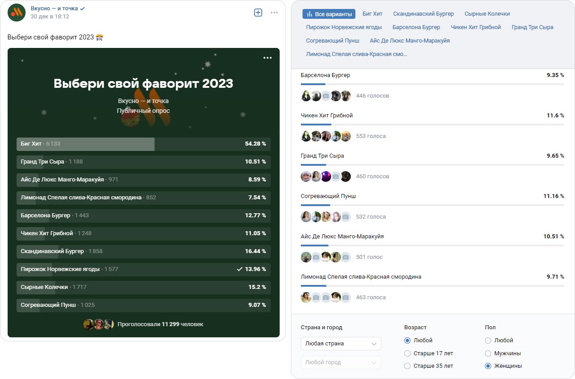The width and height of the screenshot is (575, 379).
Task: Click the Пол filter heading
Action: [x=490, y=327]
